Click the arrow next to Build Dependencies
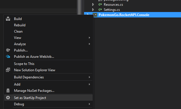The image size is (181, 109). pyautogui.click(x=89, y=77)
